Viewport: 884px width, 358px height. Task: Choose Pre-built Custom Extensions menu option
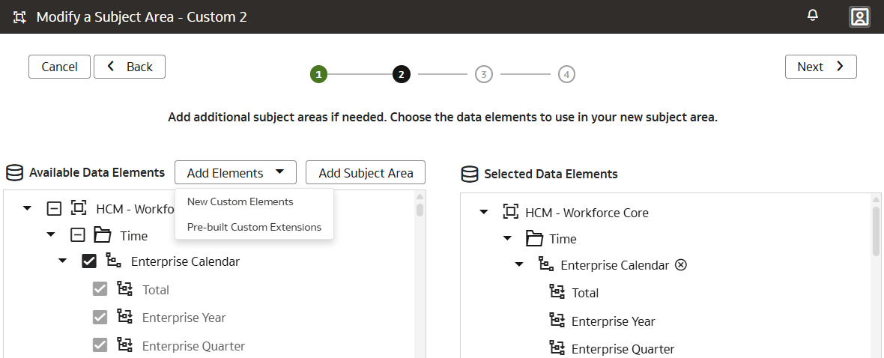[x=254, y=227]
